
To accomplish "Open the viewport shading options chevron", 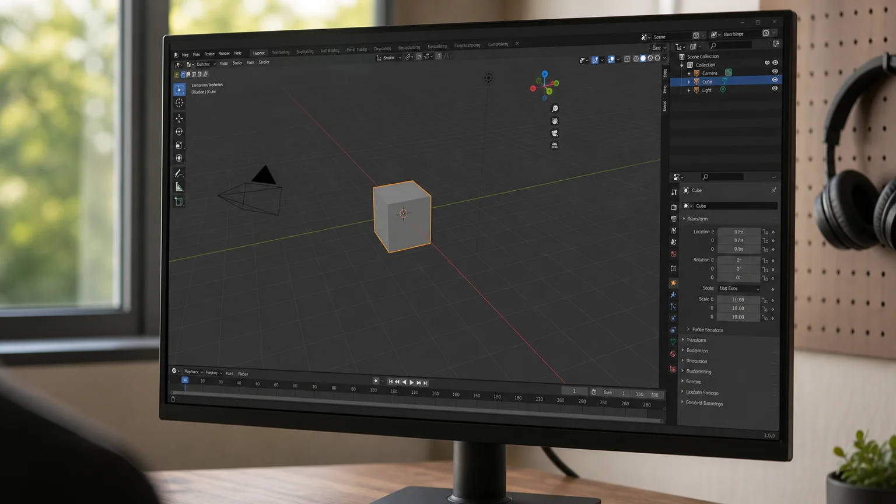I will (664, 58).
